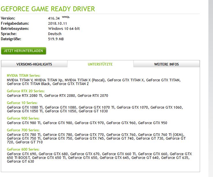Open the WEITERE INFOS tab
Image resolution: width=213 pixels, height=177 pixels.
click(167, 64)
